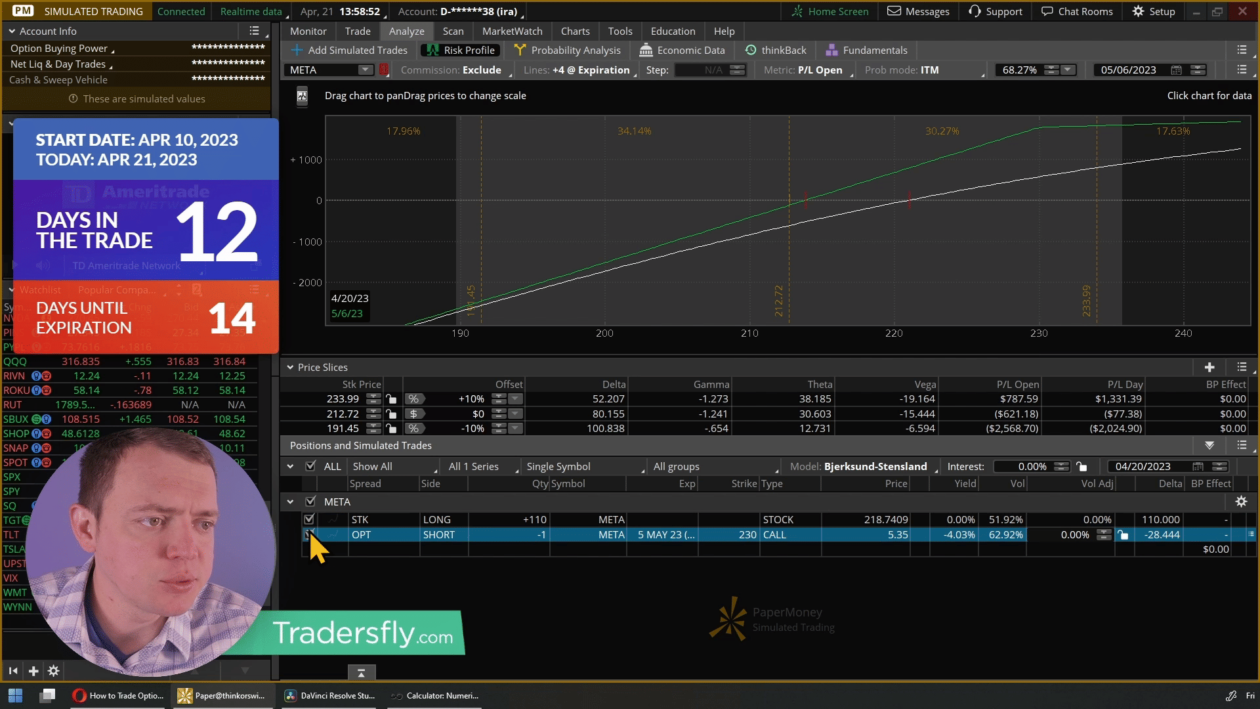Add gadget with bottom-left plus icon
The image size is (1260, 709).
point(33,671)
